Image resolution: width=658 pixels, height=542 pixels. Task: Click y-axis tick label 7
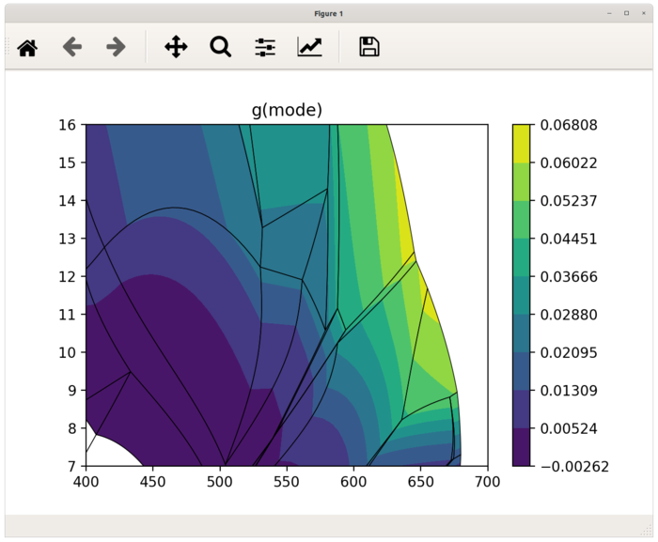[x=71, y=467]
